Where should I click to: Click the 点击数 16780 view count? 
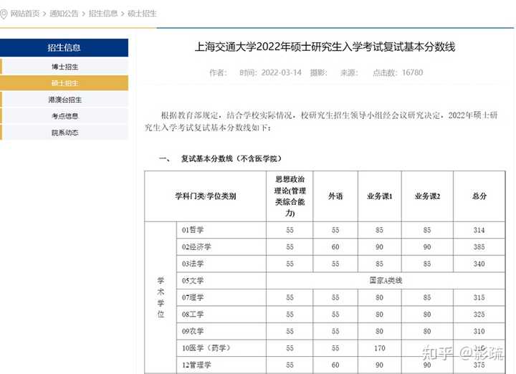[x=398, y=72]
